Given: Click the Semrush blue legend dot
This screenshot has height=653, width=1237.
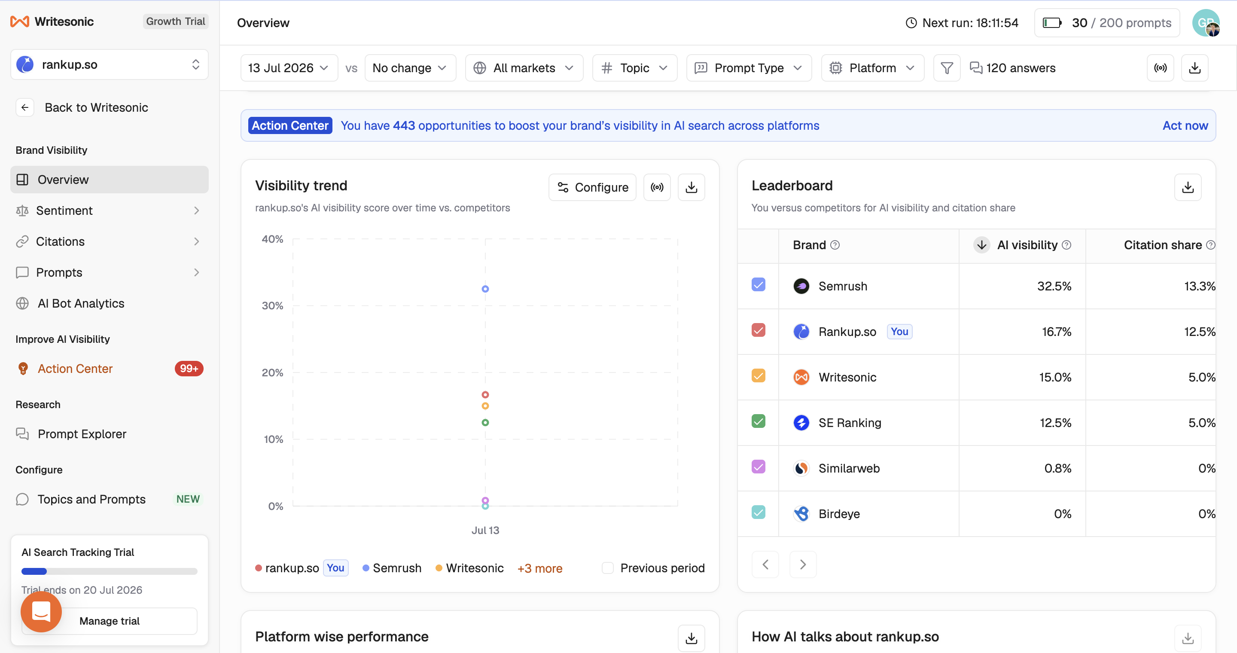Looking at the screenshot, I should [x=366, y=568].
